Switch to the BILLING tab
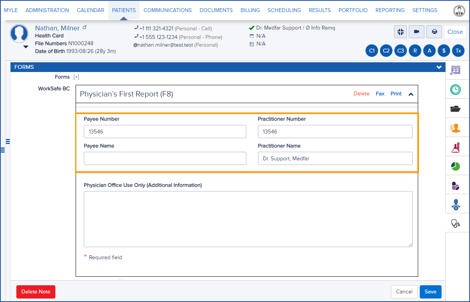The image size is (470, 302). point(250,10)
